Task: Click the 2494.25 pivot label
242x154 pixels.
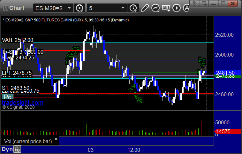Action: [25, 58]
